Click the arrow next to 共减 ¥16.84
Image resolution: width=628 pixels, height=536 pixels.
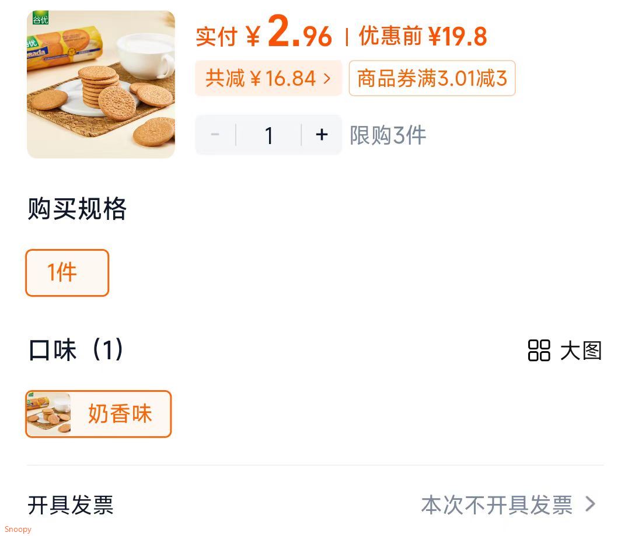click(327, 78)
